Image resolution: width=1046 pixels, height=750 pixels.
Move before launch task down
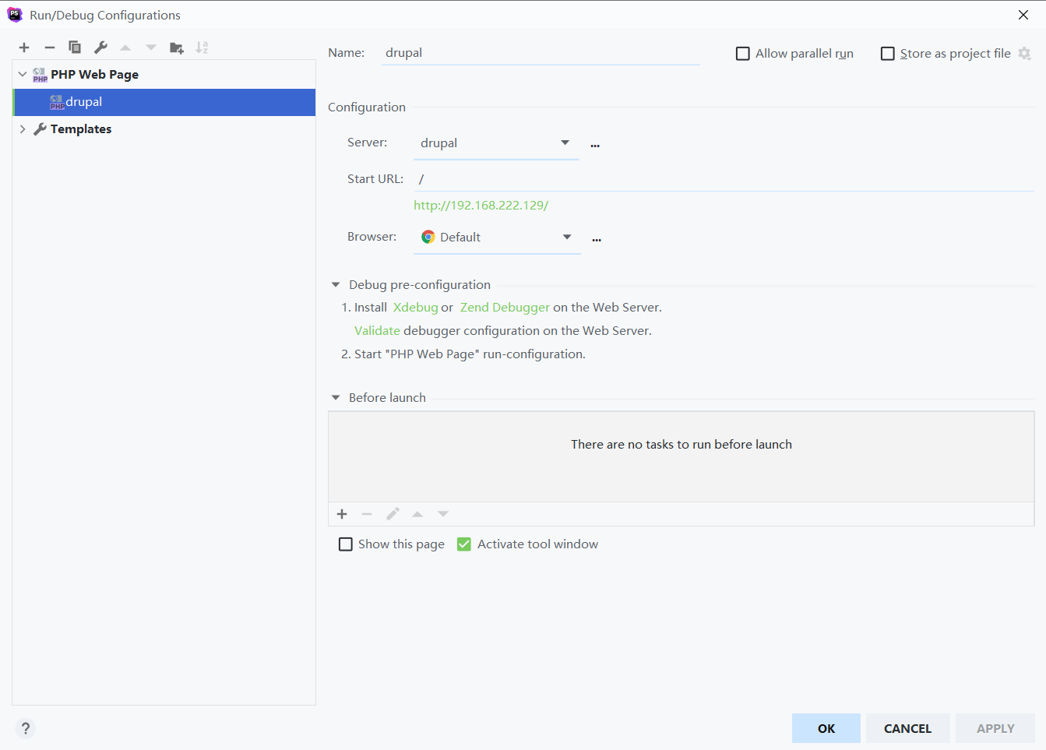(443, 514)
